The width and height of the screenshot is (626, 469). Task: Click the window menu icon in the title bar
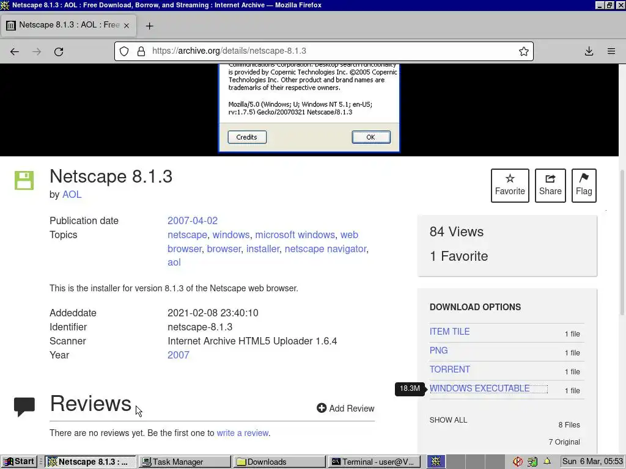[5, 5]
